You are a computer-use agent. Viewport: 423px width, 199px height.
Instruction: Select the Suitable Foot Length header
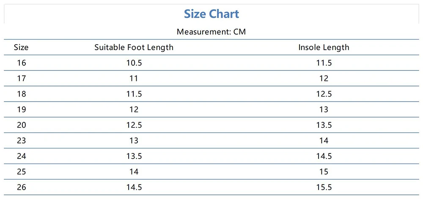click(x=134, y=47)
